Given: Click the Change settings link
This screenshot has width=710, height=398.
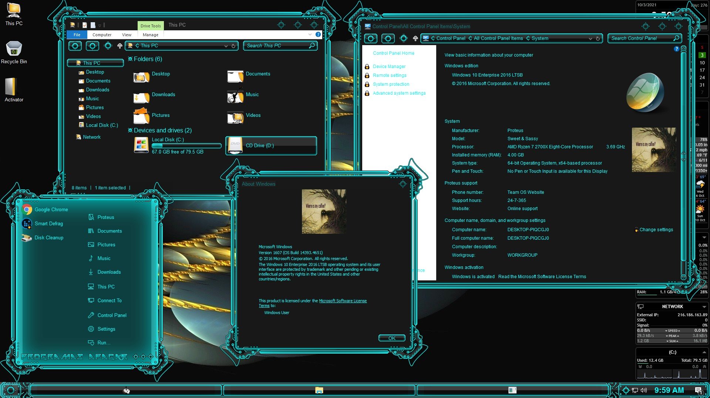Looking at the screenshot, I should point(656,229).
